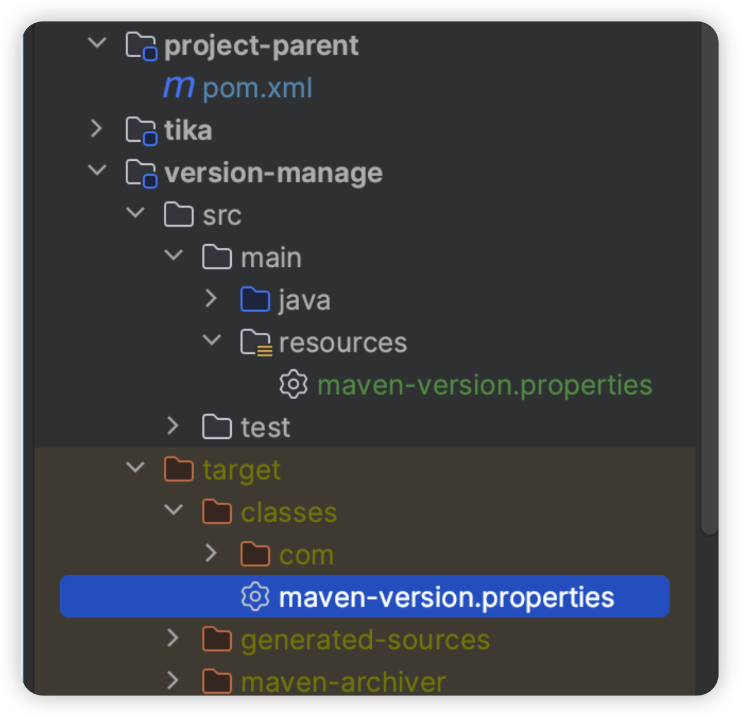Collapse the src folder chevron
Viewport: 740px width, 717px height.
coord(135,213)
